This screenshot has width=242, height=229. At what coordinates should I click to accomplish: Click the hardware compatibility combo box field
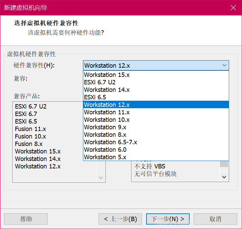[156, 66]
